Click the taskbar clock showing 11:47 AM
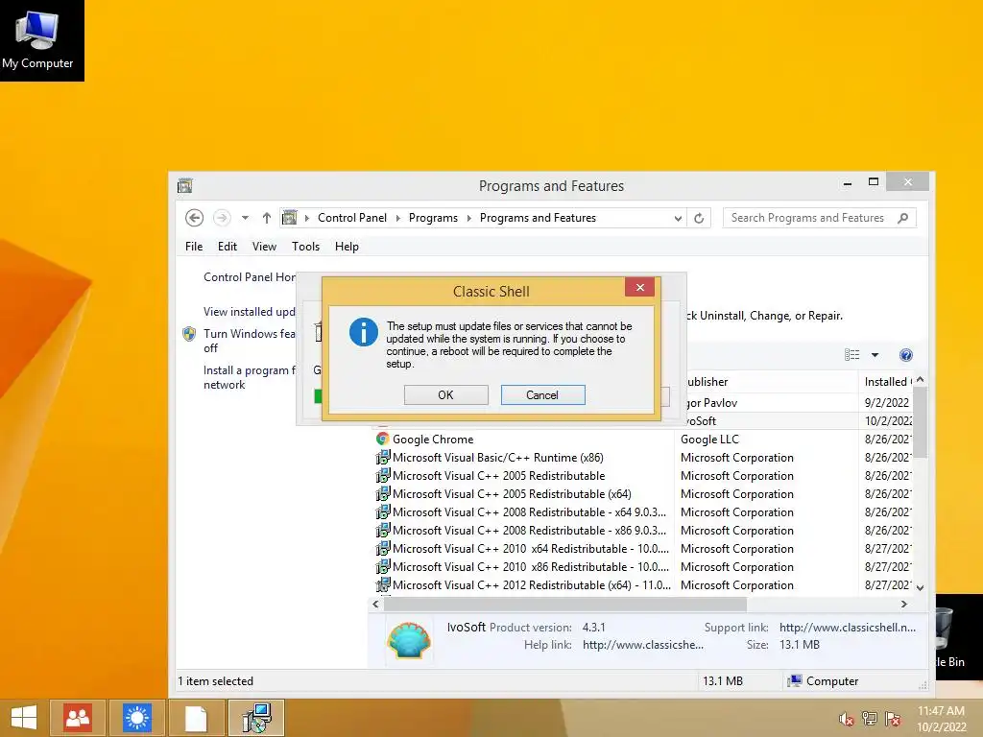This screenshot has width=983, height=737. (x=941, y=719)
